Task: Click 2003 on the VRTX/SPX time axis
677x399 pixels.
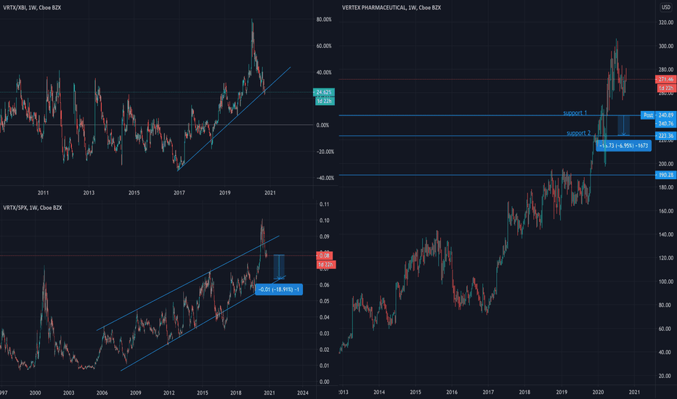Action: (69, 393)
